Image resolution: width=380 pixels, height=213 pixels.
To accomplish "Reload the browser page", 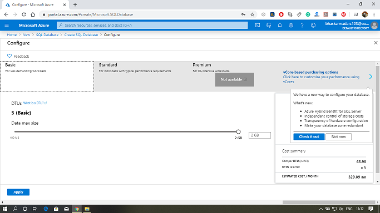I will 24,14.
